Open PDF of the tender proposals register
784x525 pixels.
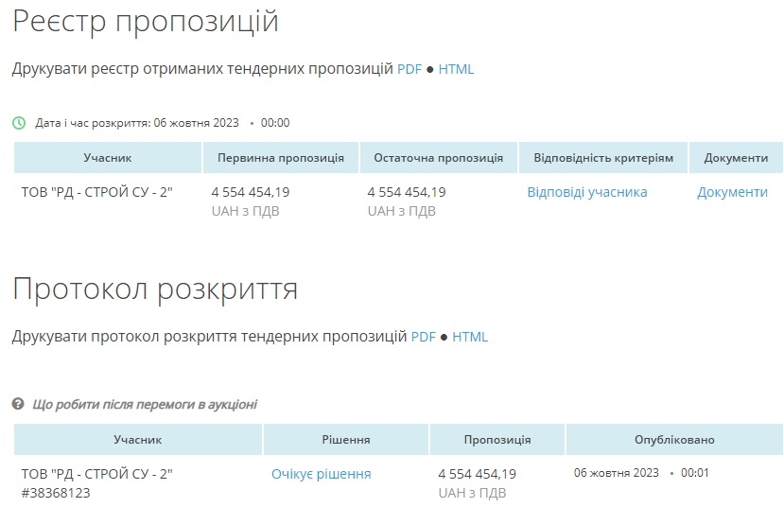click(x=409, y=69)
